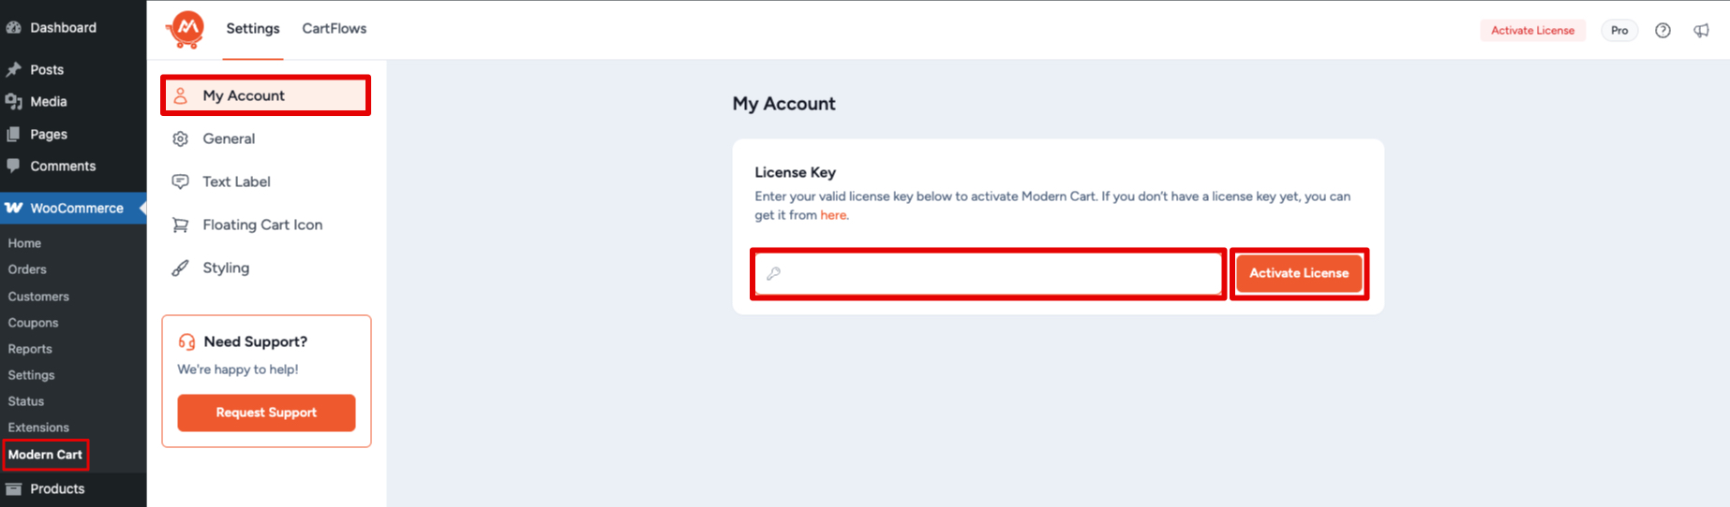Click the megaphone announcements icon
The height and width of the screenshot is (507, 1730).
point(1701,30)
